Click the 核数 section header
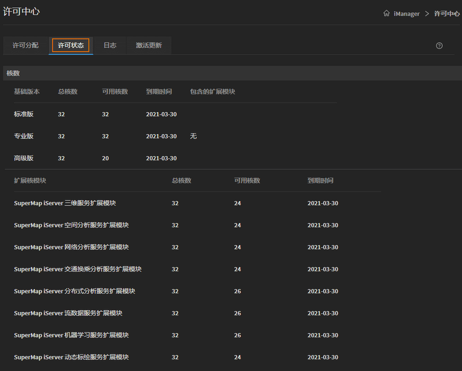Image resolution: width=462 pixels, height=371 pixels. pyautogui.click(x=13, y=73)
